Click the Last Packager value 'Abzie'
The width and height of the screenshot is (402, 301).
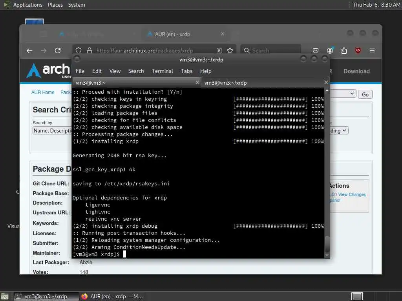pos(86,262)
